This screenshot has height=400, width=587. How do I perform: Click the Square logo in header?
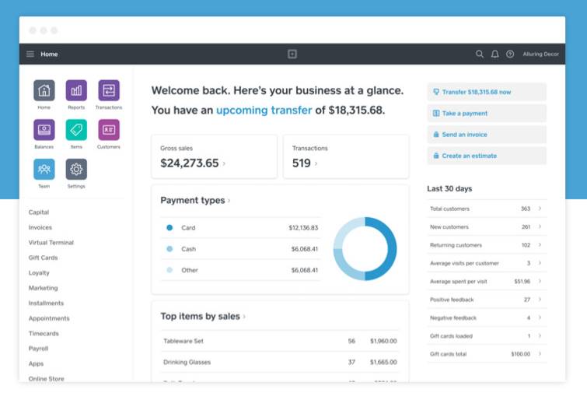[292, 54]
